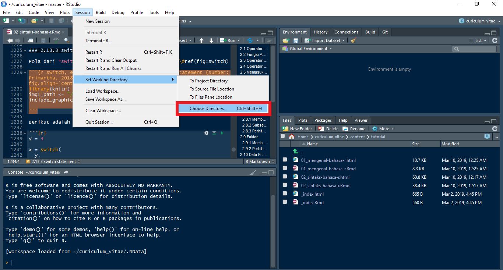Open chunk options gear icon

coord(206,133)
